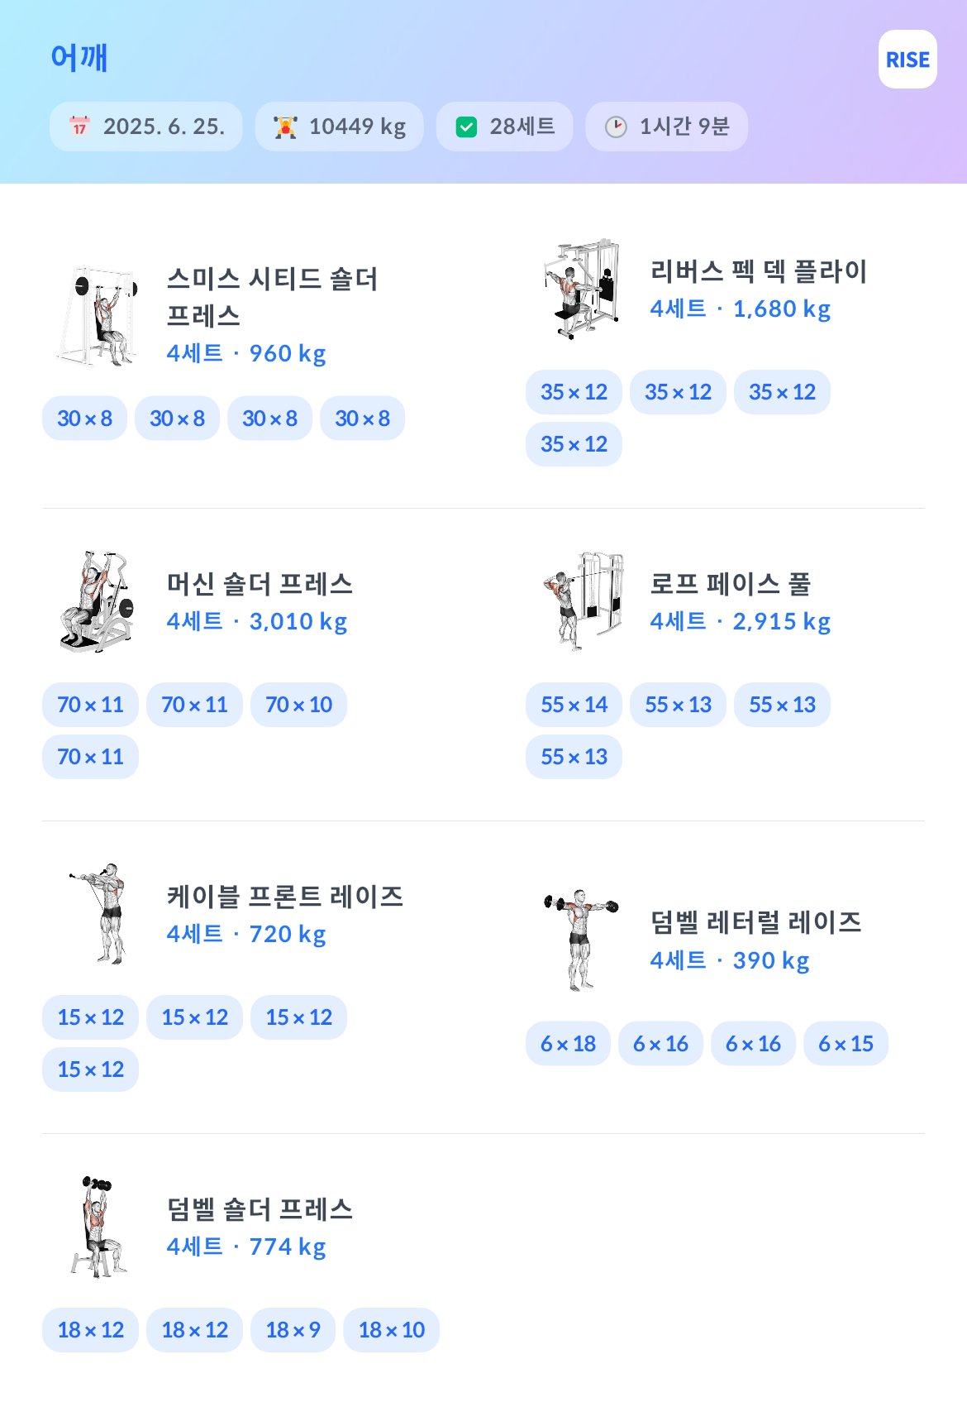Select the 로프 페이스 풀 cable image
The image size is (967, 1402).
point(581,602)
